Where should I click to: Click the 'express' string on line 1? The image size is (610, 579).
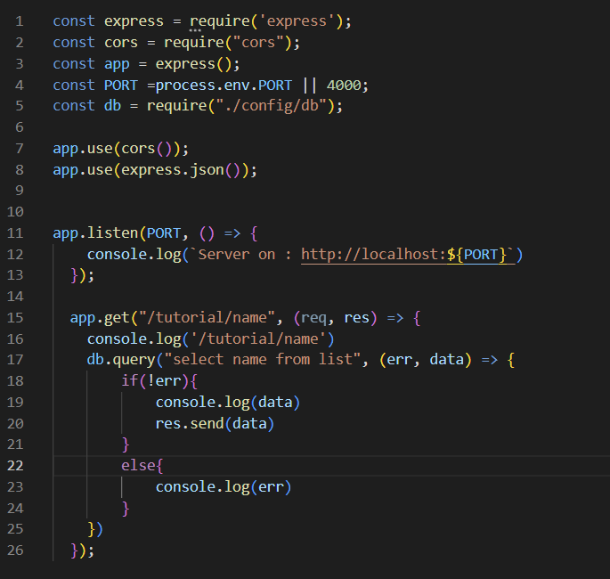pos(297,21)
